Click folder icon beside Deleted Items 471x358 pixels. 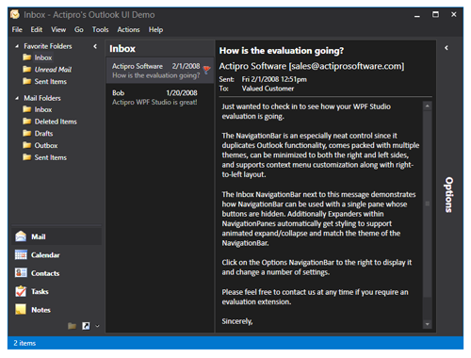pyautogui.click(x=27, y=122)
